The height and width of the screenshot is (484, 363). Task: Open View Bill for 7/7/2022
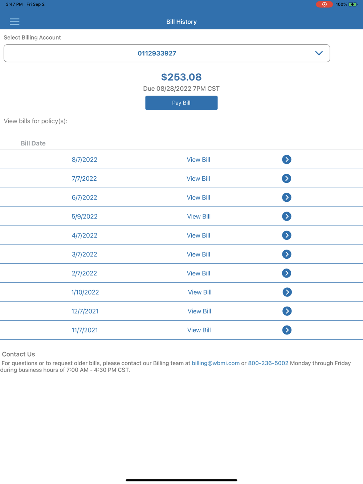[x=198, y=179]
